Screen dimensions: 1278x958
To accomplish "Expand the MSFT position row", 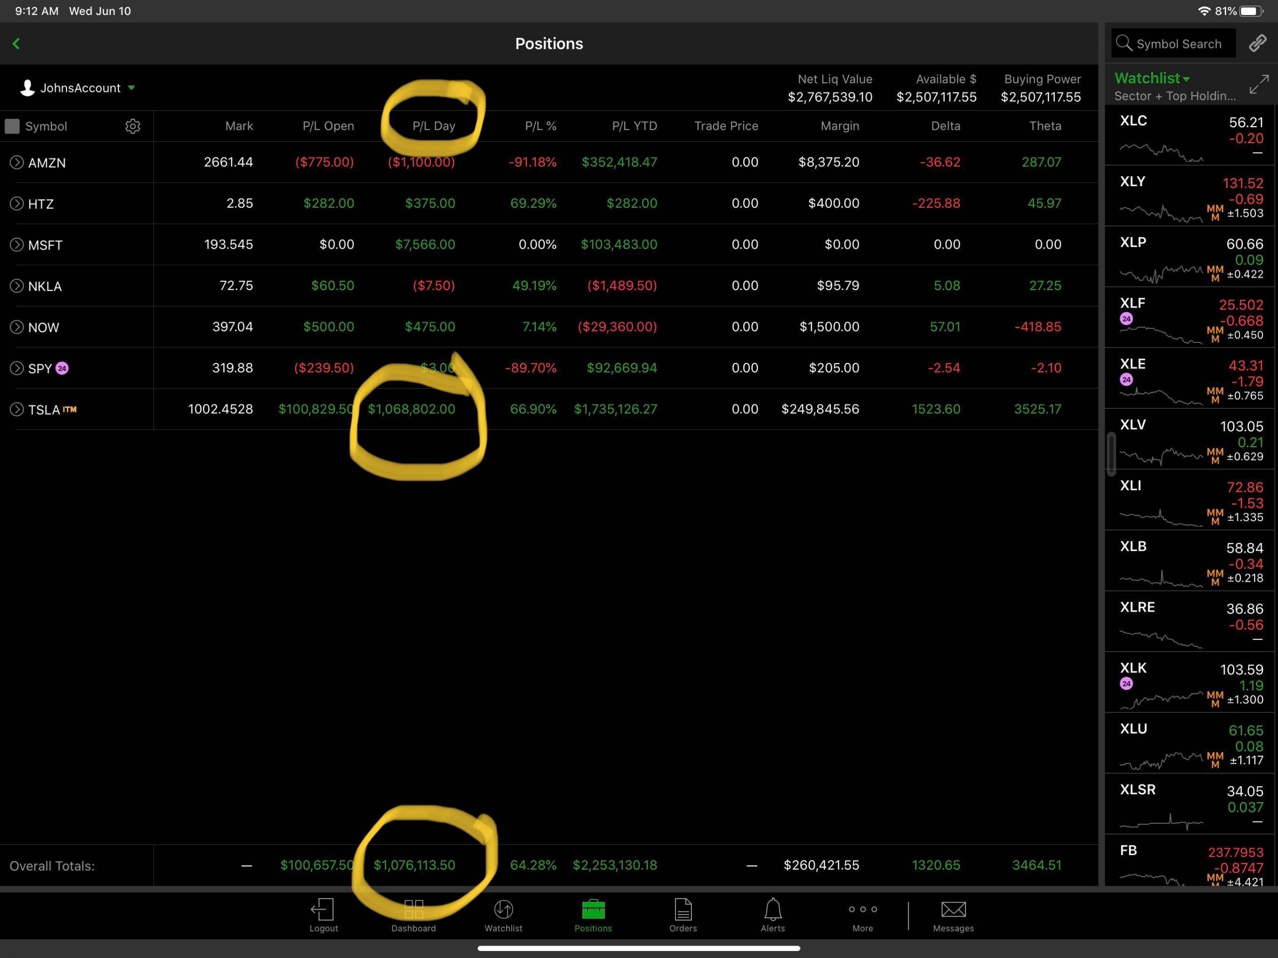I will point(17,245).
